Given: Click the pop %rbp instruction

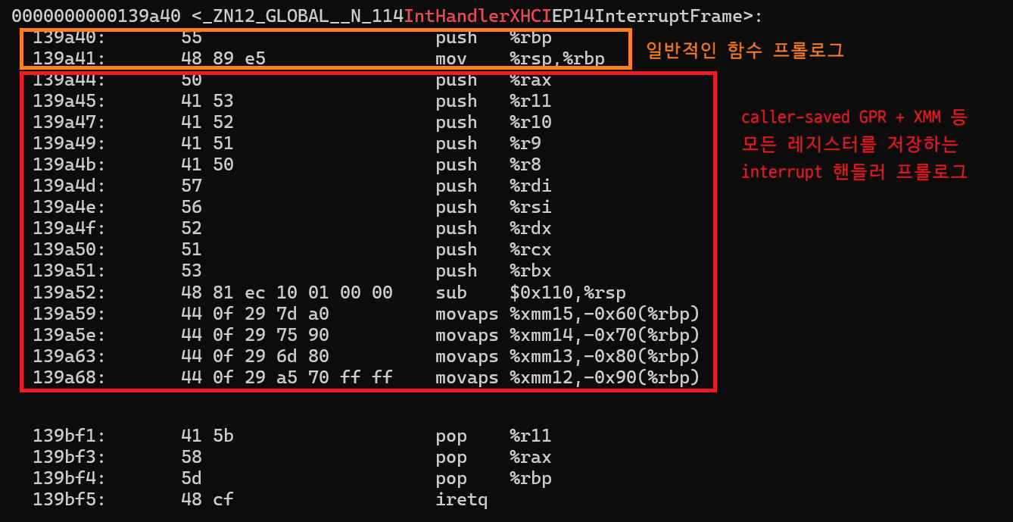Looking at the screenshot, I should point(493,479).
